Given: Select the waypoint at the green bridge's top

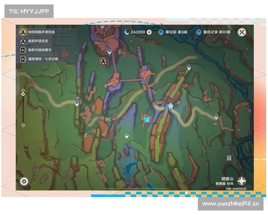Looking at the screenshot, I should pyautogui.click(x=188, y=68).
